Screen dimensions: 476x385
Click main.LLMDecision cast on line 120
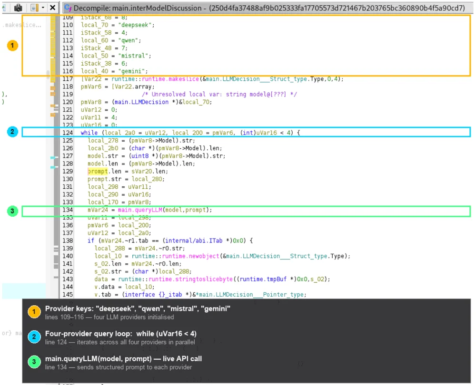tap(141, 102)
